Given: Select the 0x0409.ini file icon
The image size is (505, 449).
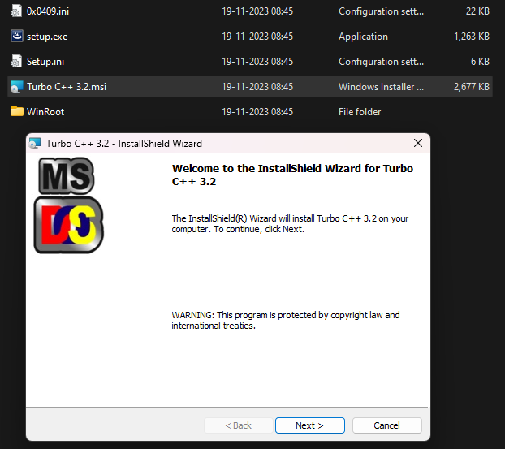Looking at the screenshot, I should pyautogui.click(x=16, y=11).
